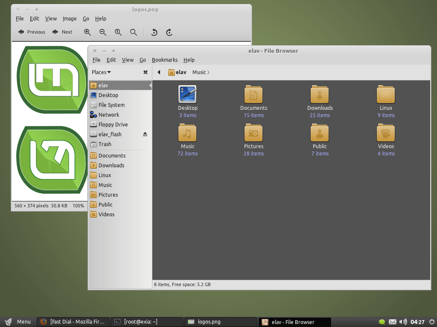437x327 pixels.
Task: Open Bookmarks menu in File Browser
Action: click(x=165, y=60)
